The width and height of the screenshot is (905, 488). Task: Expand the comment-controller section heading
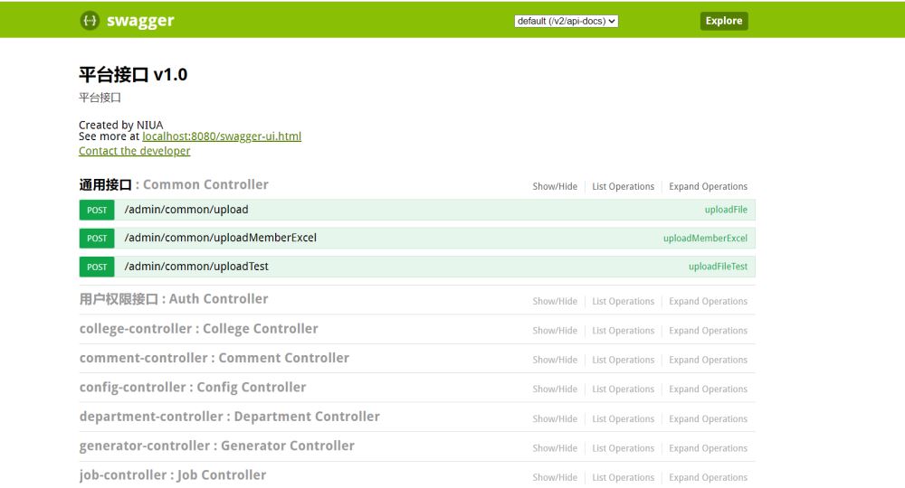(214, 359)
